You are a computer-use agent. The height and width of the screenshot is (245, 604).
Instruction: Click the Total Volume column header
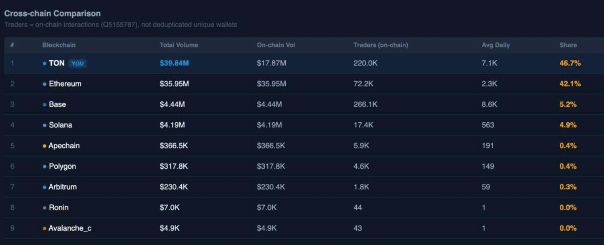coord(179,45)
